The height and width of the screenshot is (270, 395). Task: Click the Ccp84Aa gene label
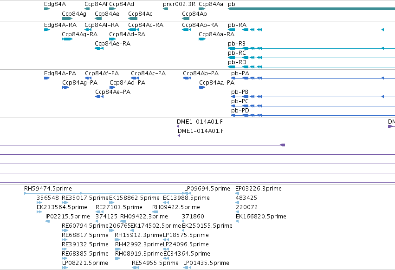211,4
